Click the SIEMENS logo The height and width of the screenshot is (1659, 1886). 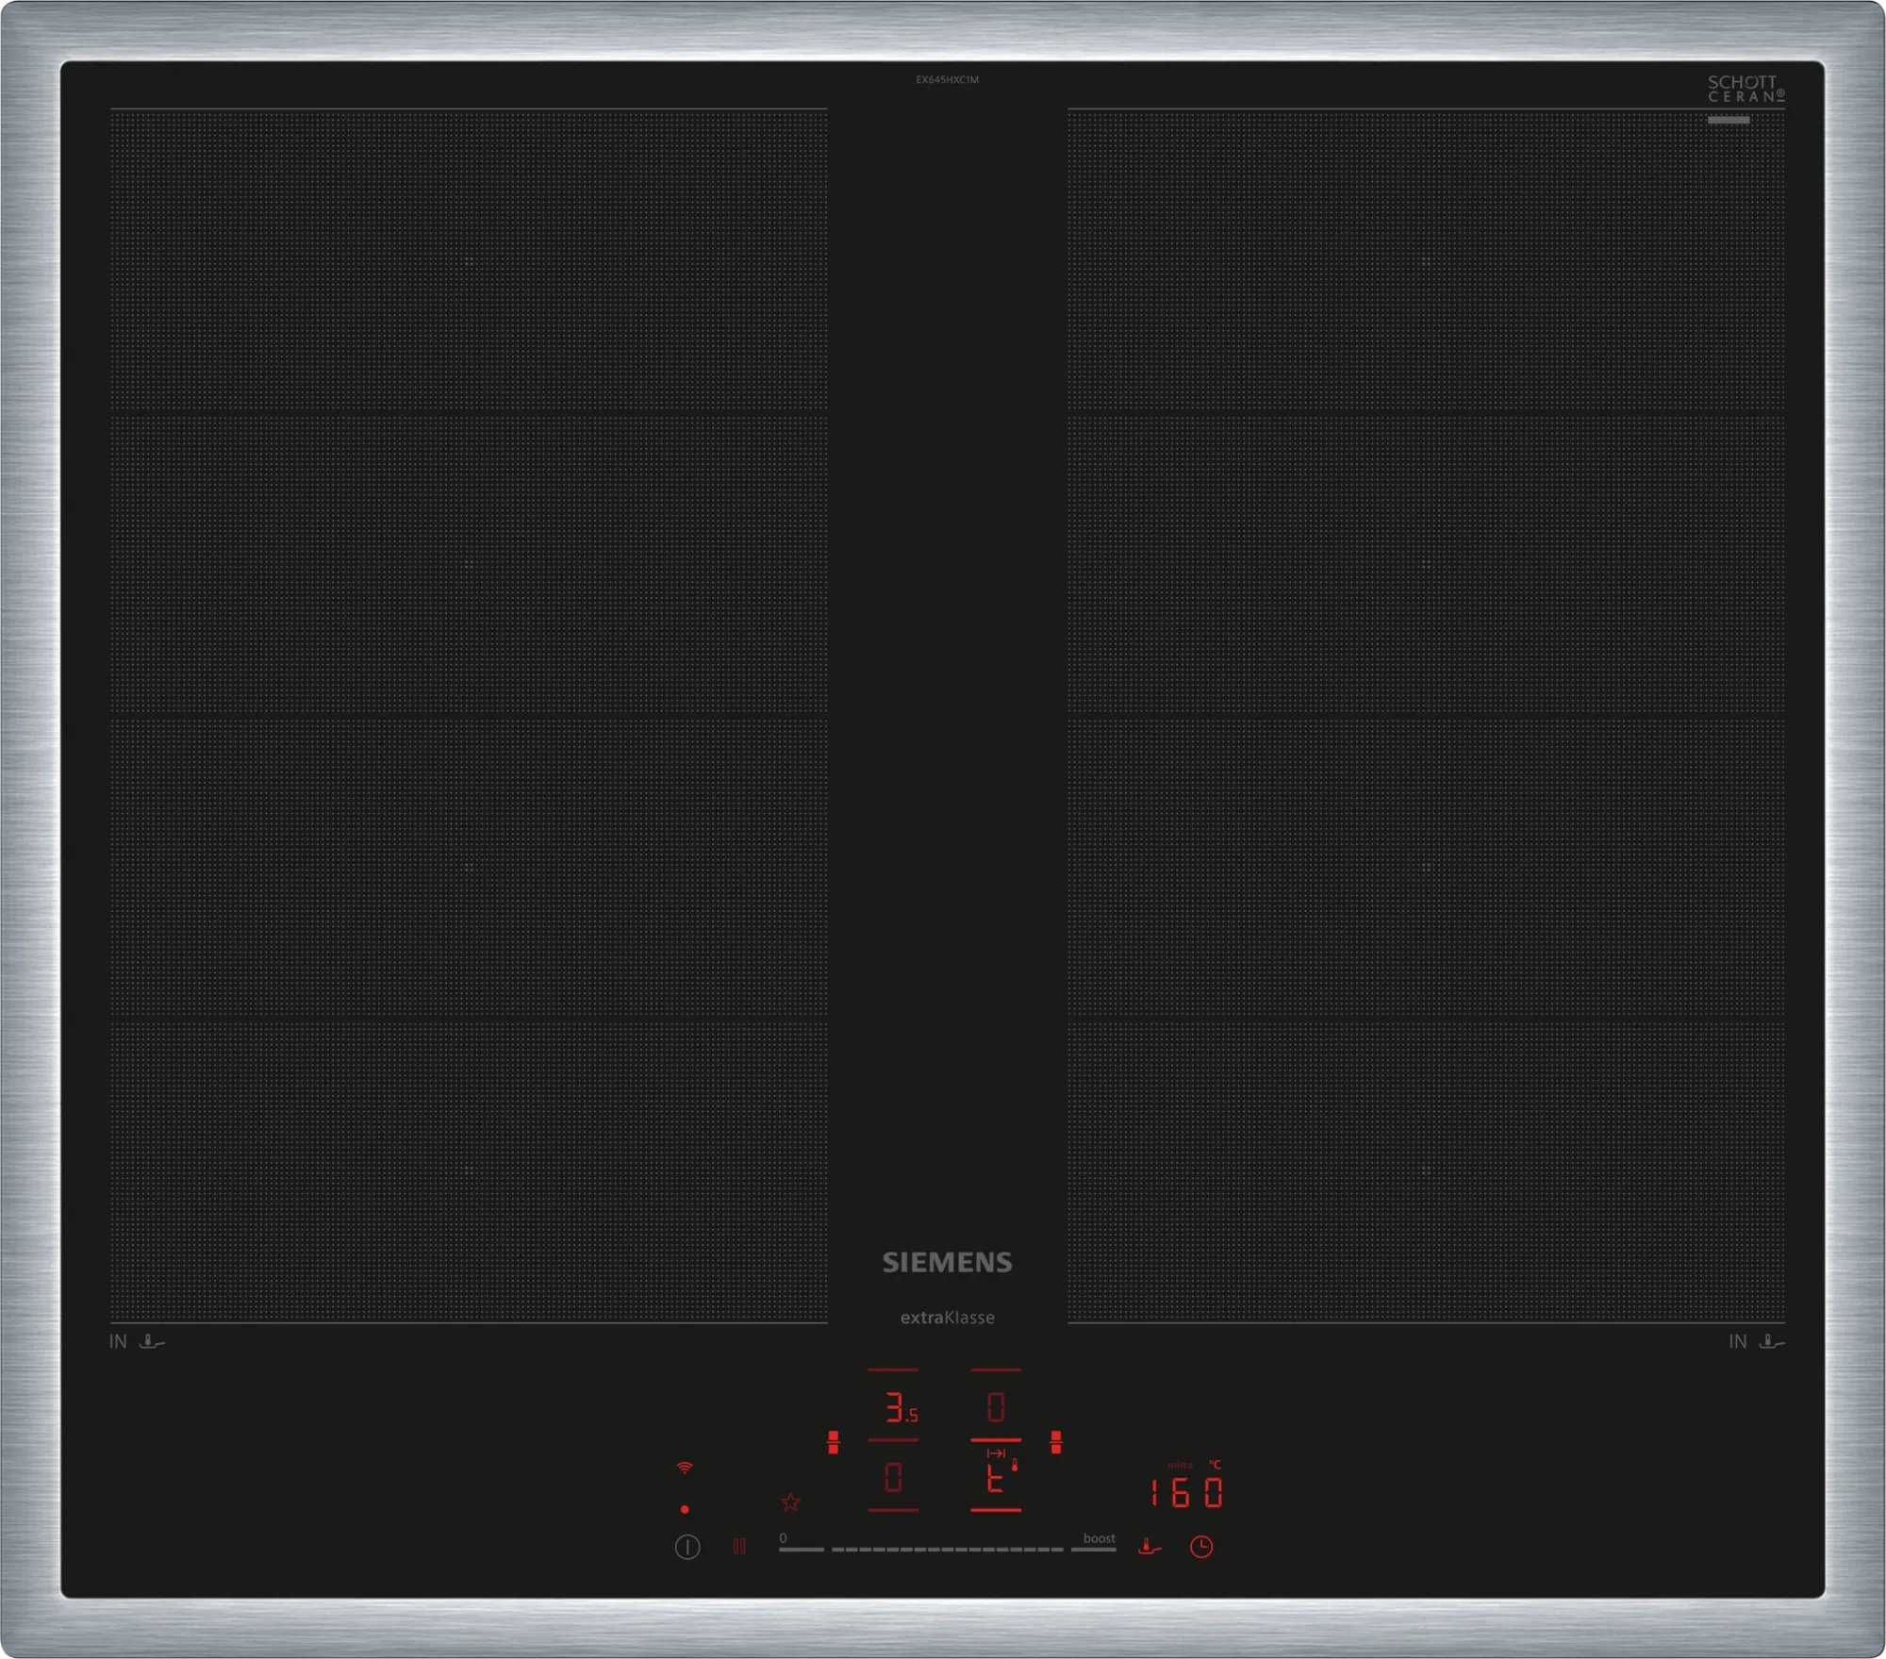(x=947, y=1262)
